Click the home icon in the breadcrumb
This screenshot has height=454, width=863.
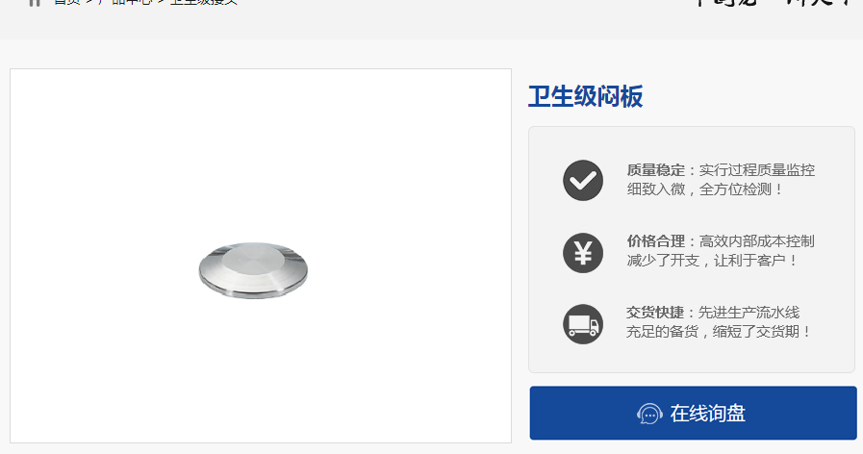point(35,2)
